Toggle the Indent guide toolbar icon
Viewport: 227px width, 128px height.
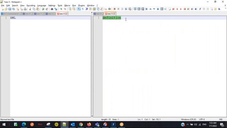pos(87,9)
